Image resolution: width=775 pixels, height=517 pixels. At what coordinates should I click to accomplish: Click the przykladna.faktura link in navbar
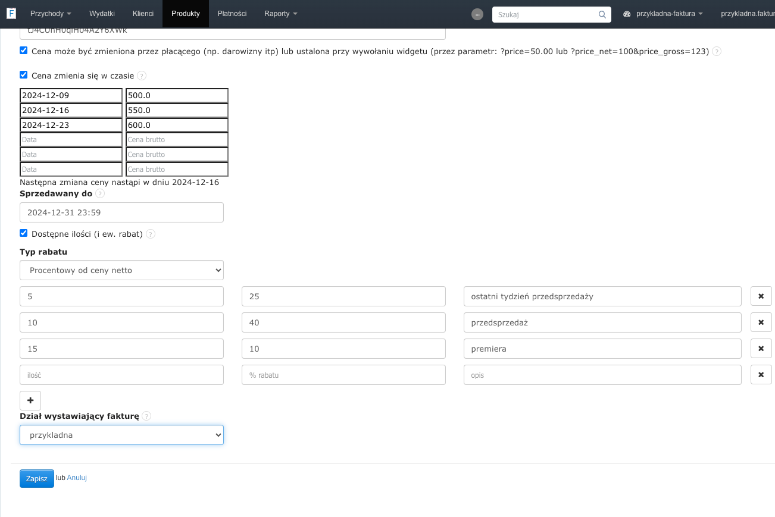748,14
